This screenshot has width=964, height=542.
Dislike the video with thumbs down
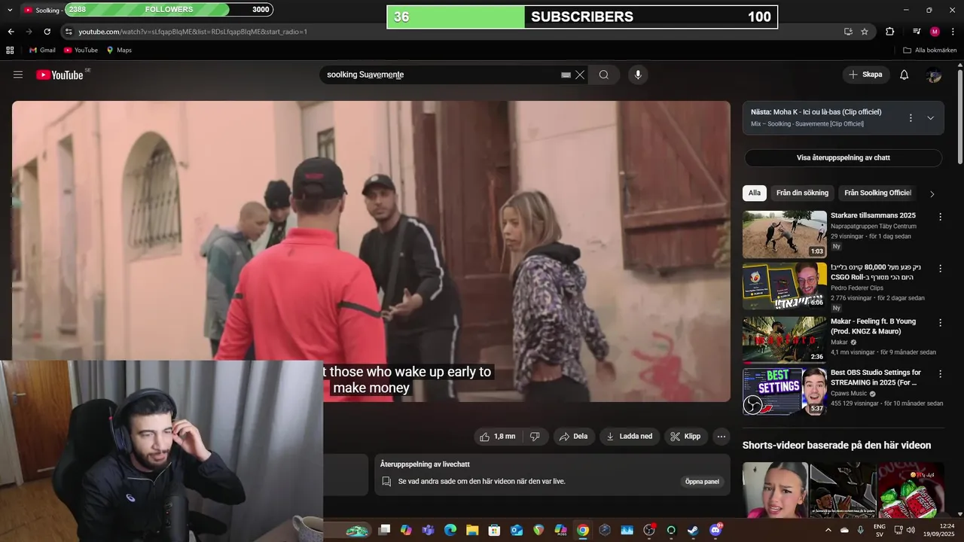click(x=535, y=437)
